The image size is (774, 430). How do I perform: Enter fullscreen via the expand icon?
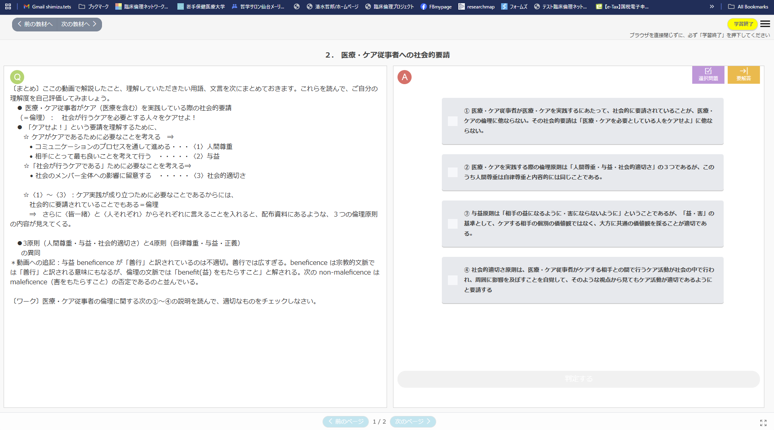[x=764, y=423]
